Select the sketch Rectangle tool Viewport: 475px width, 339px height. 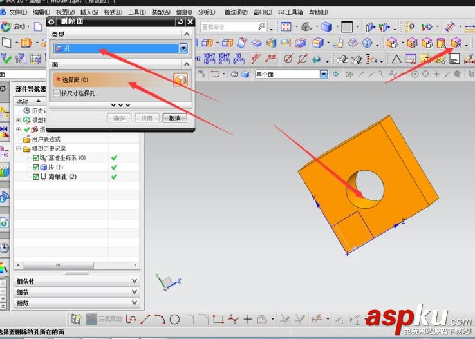[x=218, y=319]
